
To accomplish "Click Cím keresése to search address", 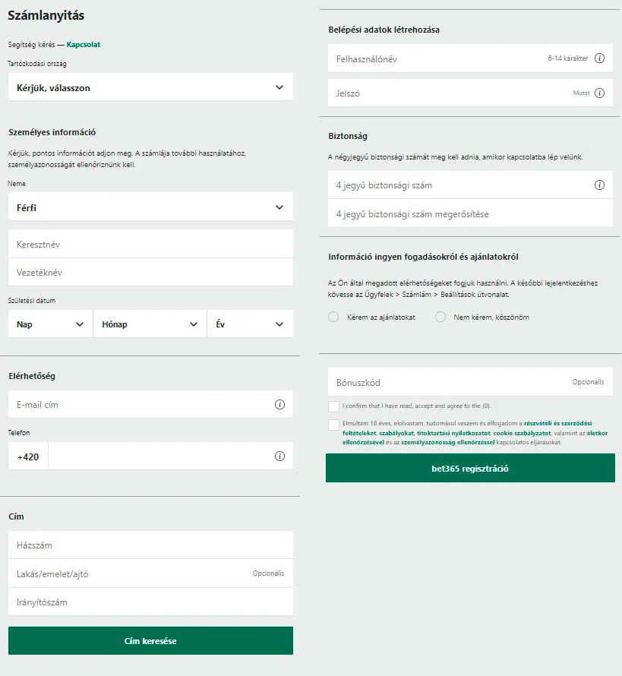I will tap(150, 640).
